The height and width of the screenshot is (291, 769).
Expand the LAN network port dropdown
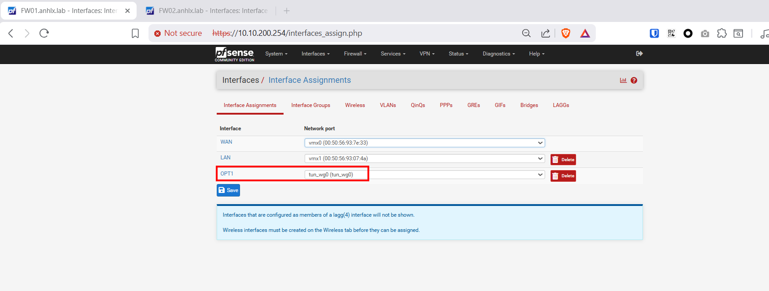(x=424, y=158)
